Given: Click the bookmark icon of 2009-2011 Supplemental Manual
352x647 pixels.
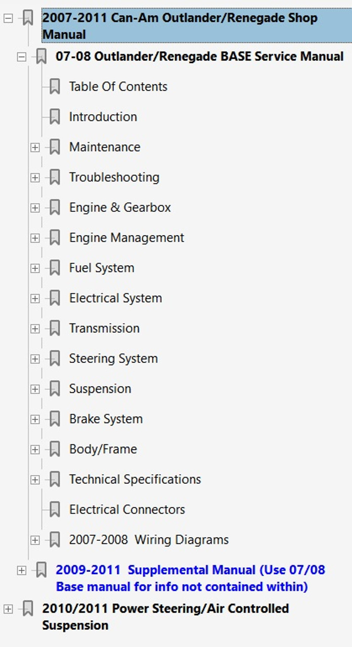Looking at the screenshot, I should [x=41, y=570].
